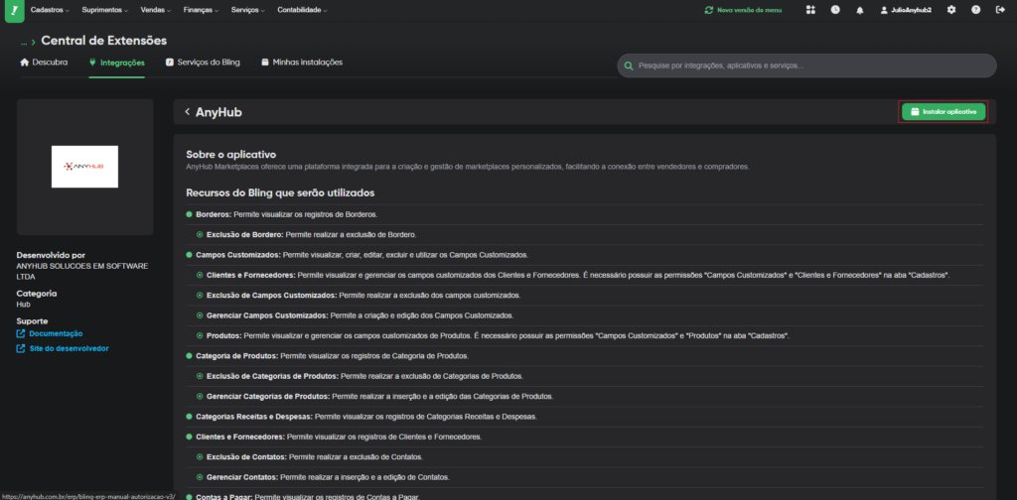Image resolution: width=1017 pixels, height=500 pixels.
Task: Go back using arrow beside AnyHub
Action: coord(187,112)
